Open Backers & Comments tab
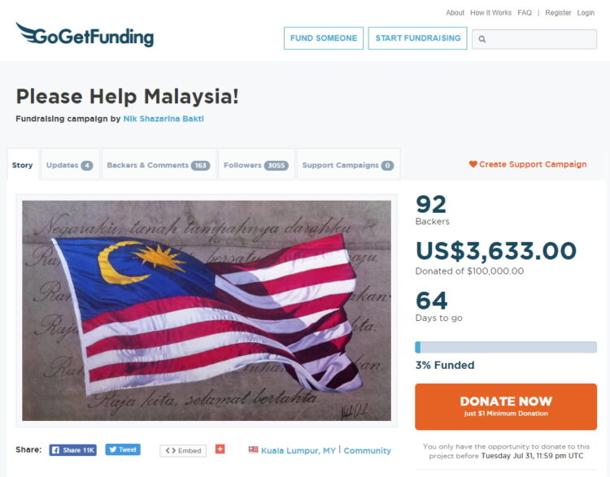 159,164
